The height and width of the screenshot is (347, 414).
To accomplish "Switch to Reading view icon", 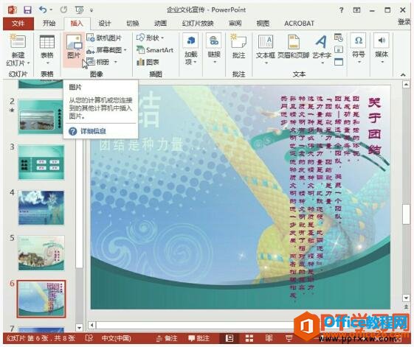I will point(269,338).
